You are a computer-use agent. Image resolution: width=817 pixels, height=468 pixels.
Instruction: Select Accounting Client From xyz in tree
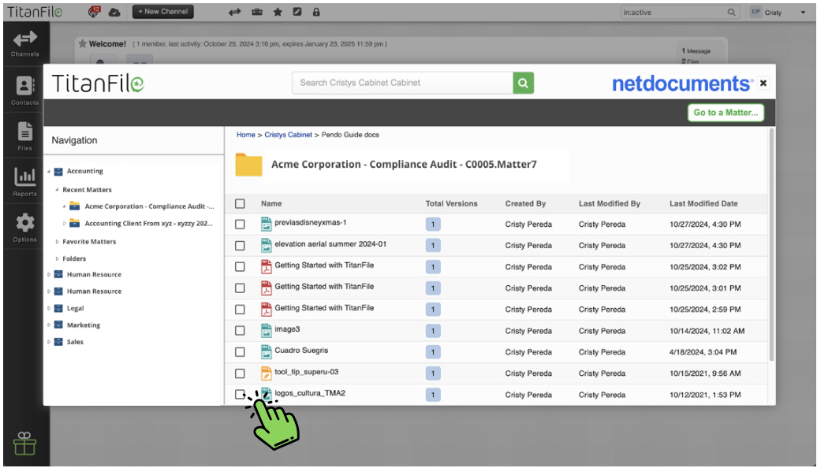[148, 223]
